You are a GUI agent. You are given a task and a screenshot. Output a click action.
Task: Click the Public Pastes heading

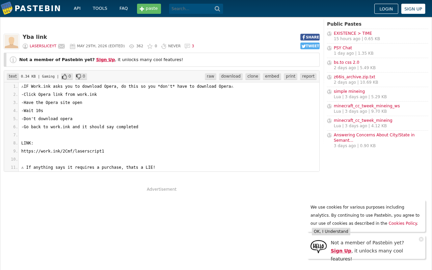pos(344,24)
